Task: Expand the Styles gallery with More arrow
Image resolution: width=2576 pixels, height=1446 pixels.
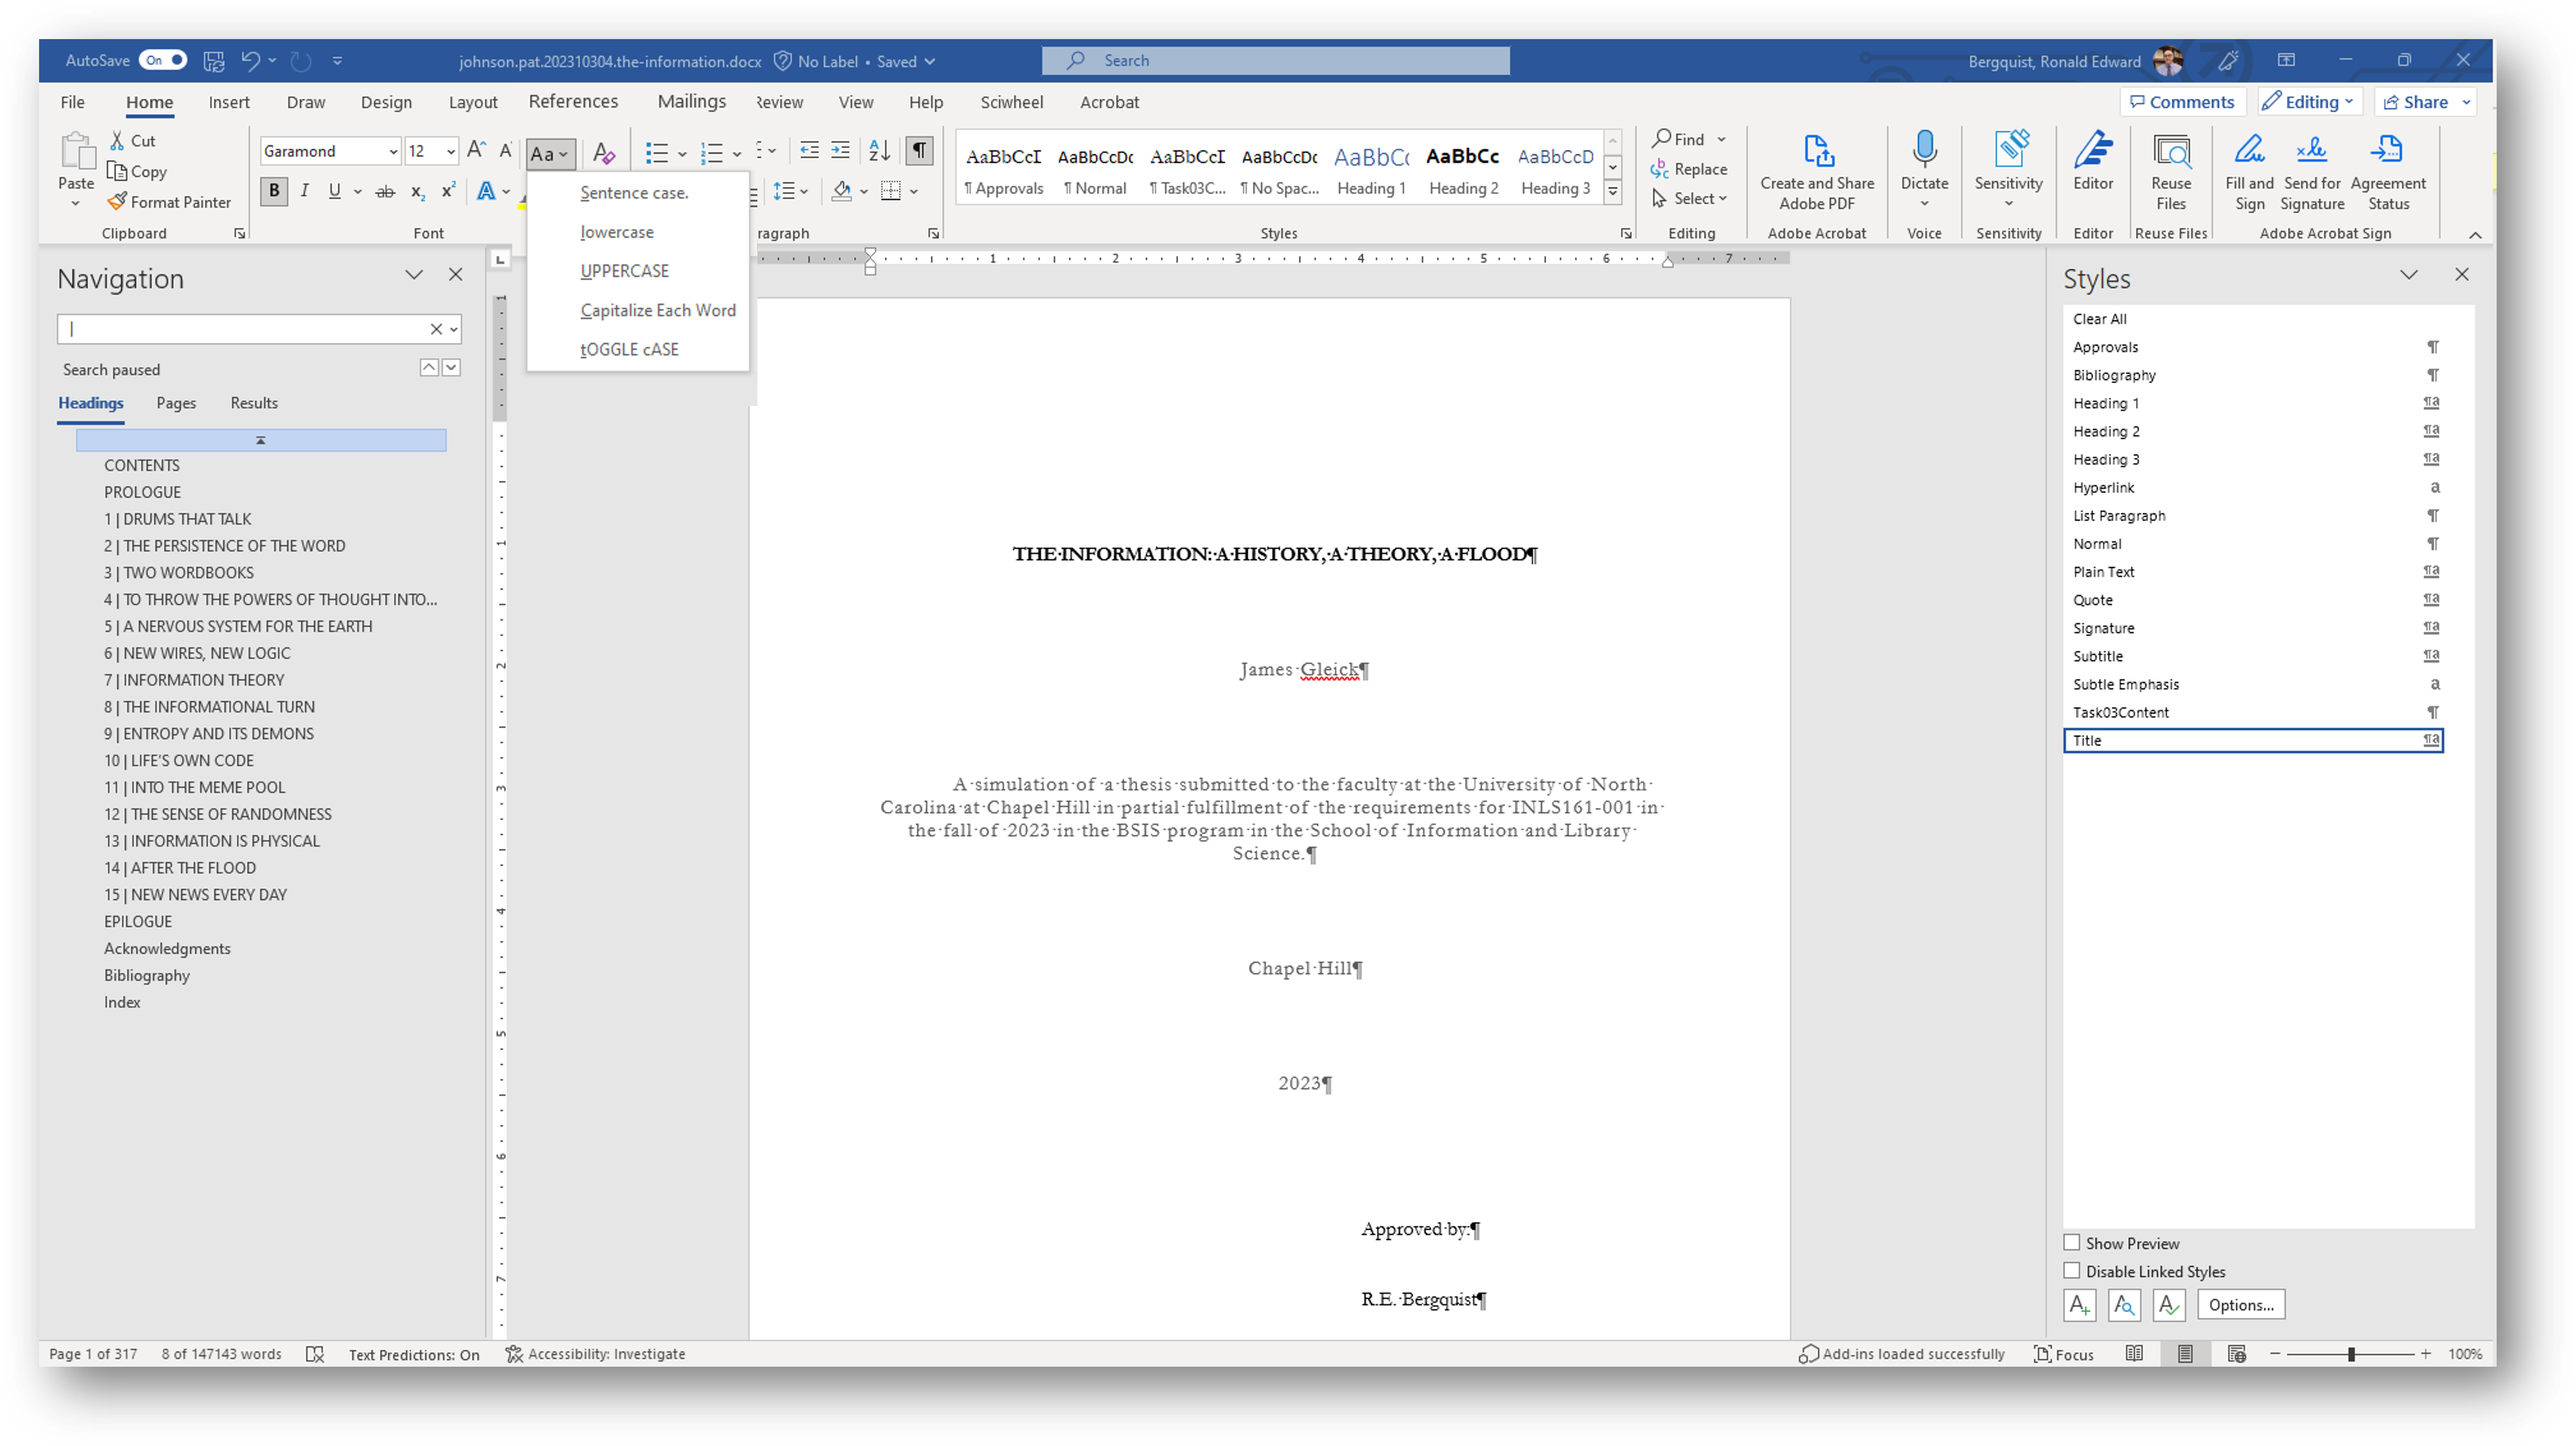Action: [x=1612, y=190]
